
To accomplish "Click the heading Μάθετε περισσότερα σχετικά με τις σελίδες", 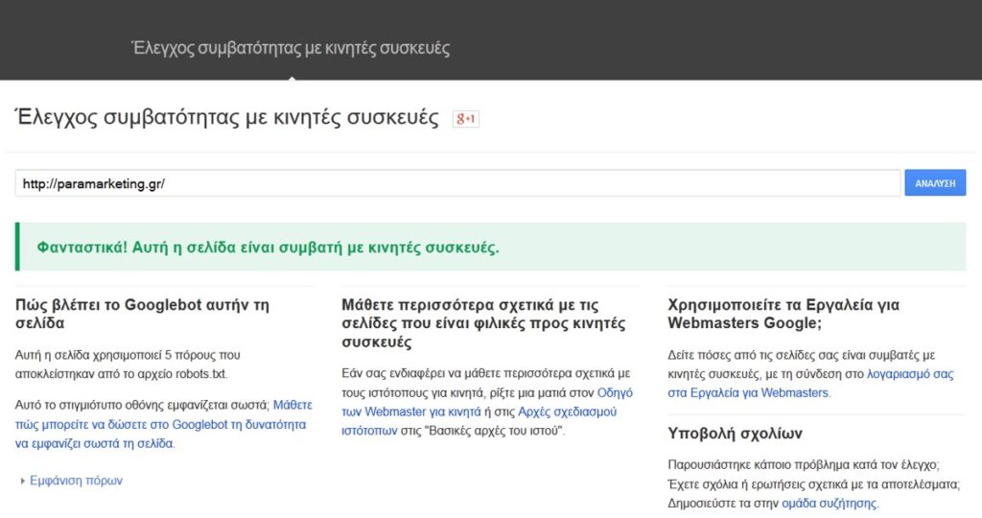I will click(483, 323).
